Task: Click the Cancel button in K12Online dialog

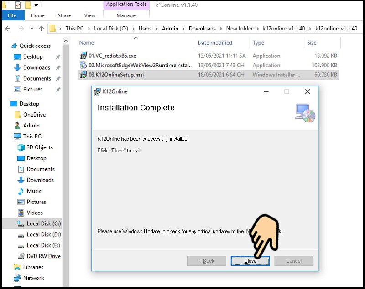Action: 294,261
